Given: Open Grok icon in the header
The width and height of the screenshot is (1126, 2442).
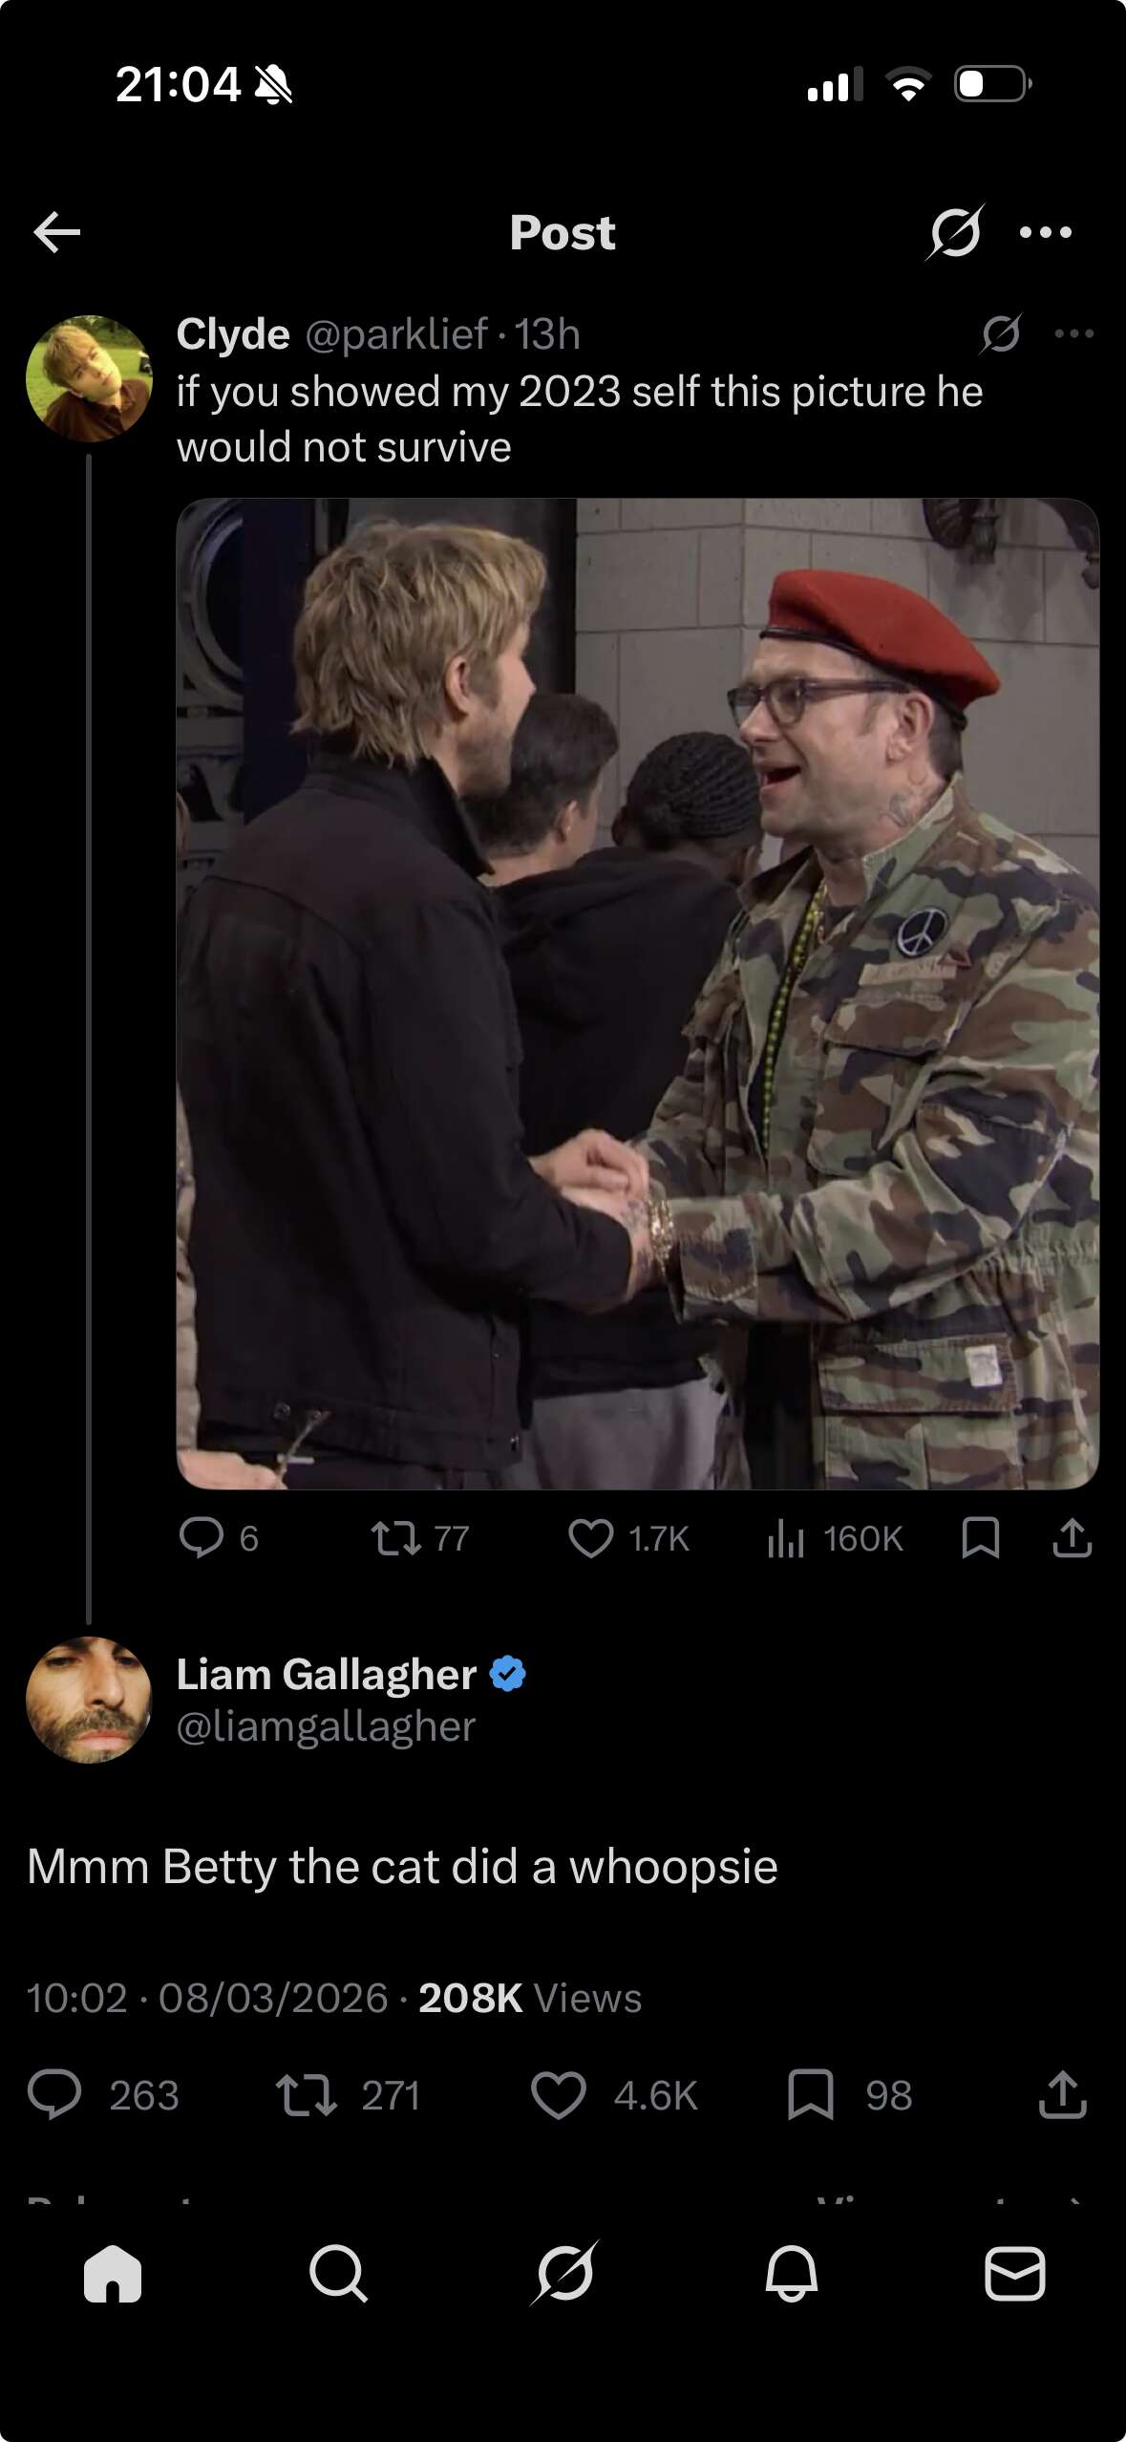Looking at the screenshot, I should 954,232.
